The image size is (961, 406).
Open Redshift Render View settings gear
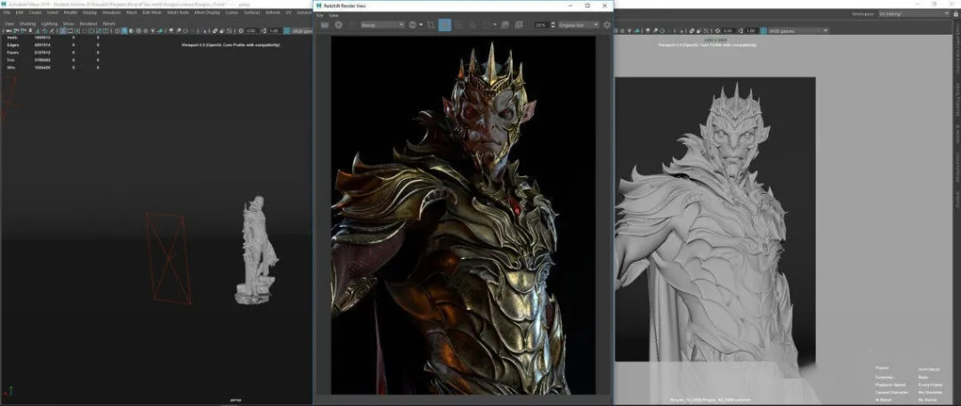(607, 25)
